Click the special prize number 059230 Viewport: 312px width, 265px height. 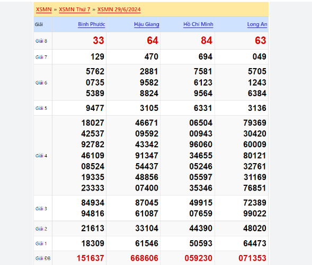point(199,258)
